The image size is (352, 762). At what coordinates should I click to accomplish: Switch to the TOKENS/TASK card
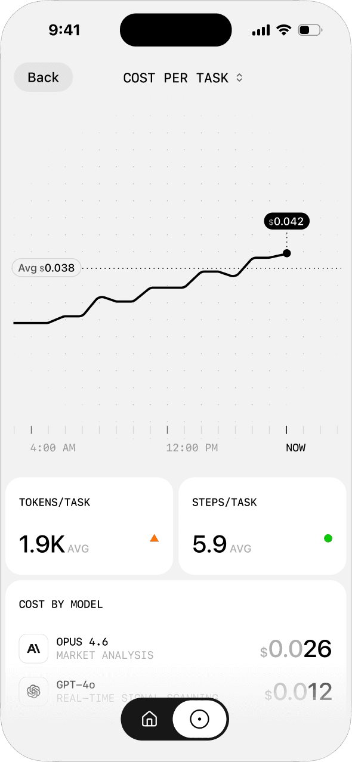point(89,525)
